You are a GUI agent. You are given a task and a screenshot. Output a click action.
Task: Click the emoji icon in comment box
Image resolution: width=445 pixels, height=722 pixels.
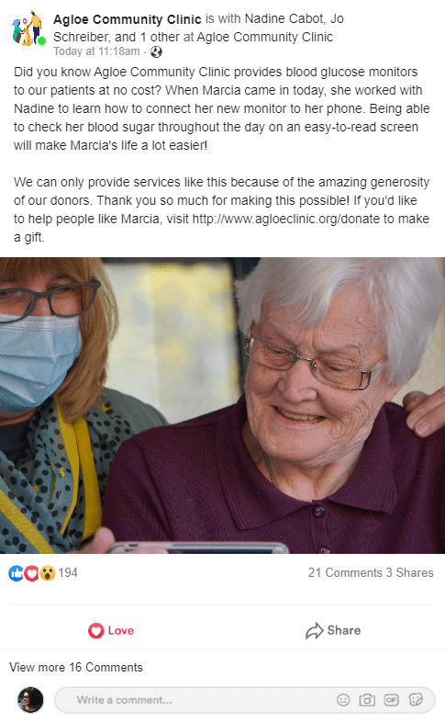pyautogui.click(x=343, y=700)
